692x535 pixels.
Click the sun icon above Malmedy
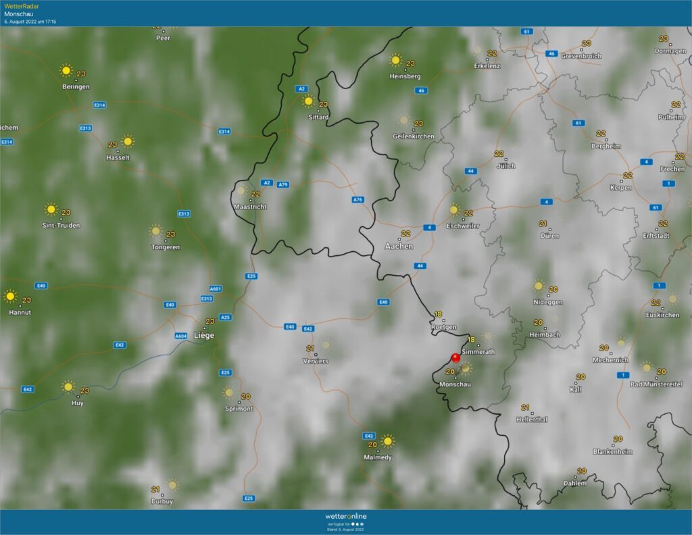[x=387, y=440]
